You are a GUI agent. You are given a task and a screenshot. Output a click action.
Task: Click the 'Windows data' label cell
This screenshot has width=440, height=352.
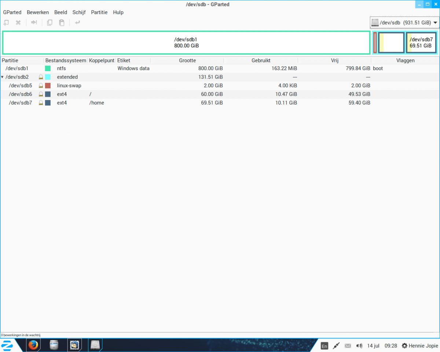point(133,69)
